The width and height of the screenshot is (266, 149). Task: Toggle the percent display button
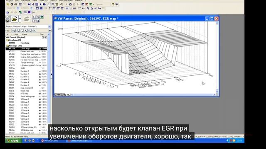click(x=88, y=8)
